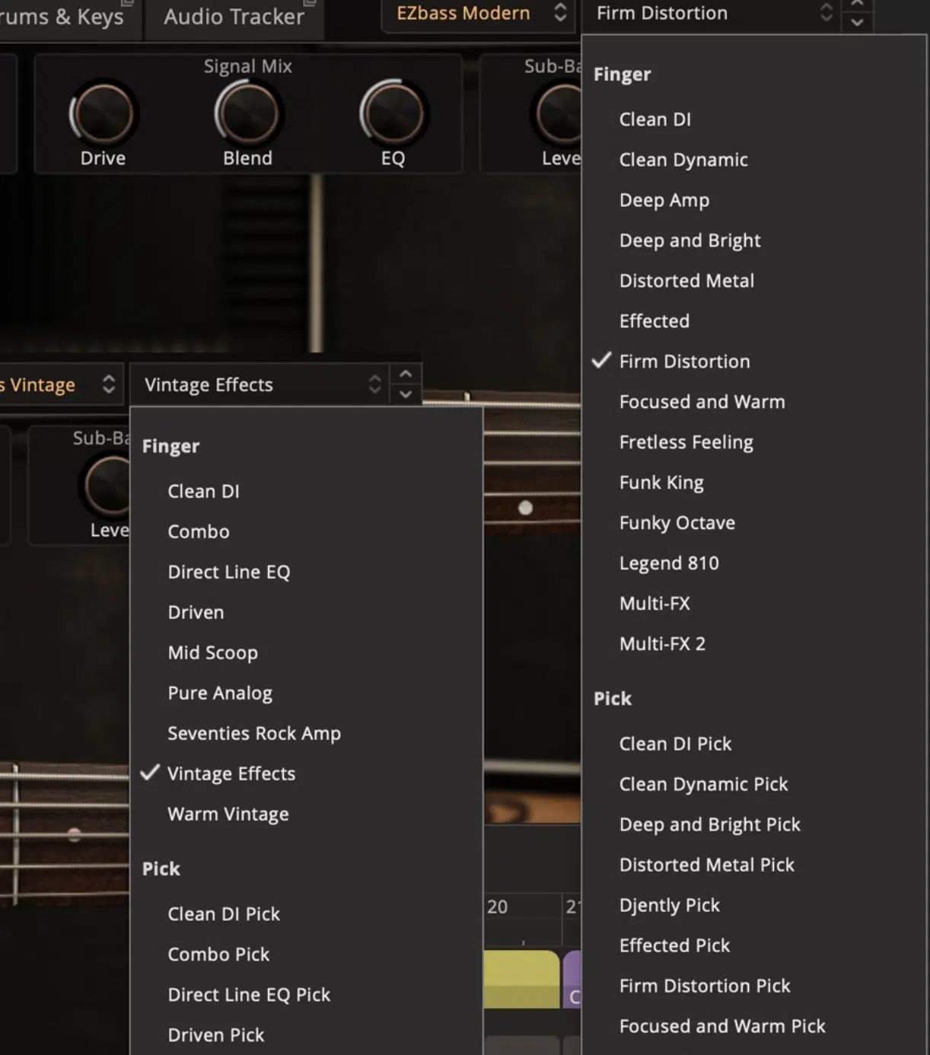Select the Fretless Feeling preset
The height and width of the screenshot is (1055, 930).
(754, 442)
